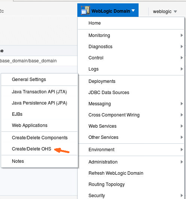
Task: Expand the Web Services submenu arrow
Action: (182, 126)
